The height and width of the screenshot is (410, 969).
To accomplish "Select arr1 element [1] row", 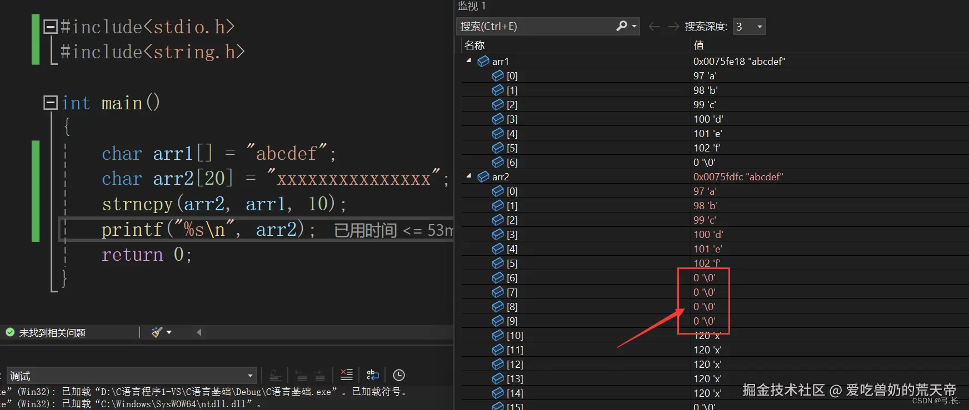I will click(x=715, y=90).
